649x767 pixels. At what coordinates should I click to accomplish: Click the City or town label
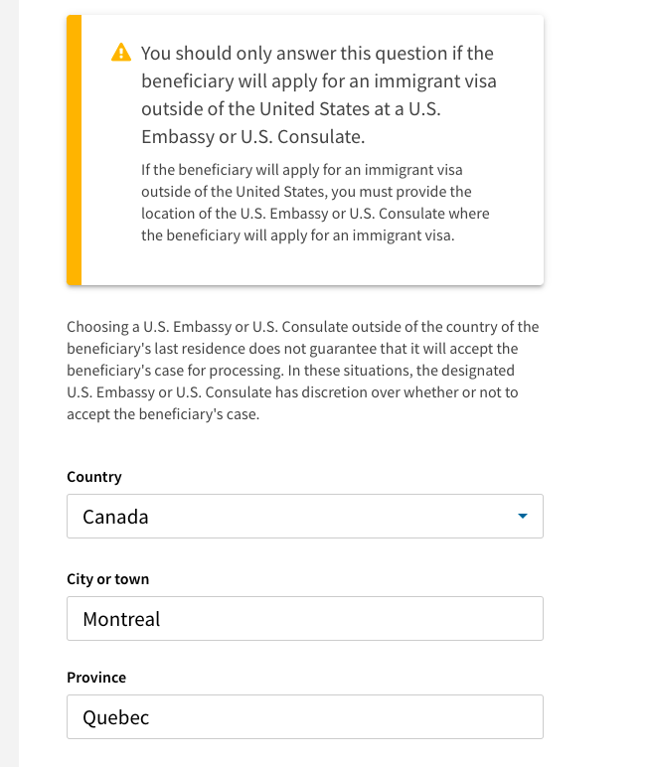tap(107, 579)
